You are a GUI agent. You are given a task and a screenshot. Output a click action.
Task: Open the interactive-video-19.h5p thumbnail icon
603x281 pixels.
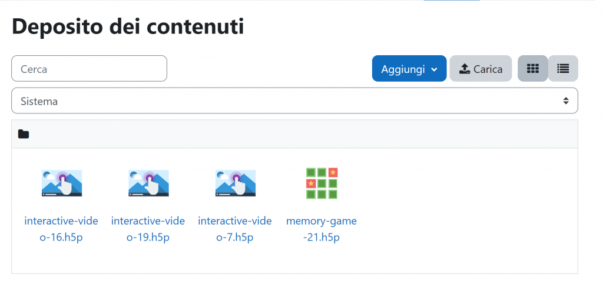(x=148, y=183)
